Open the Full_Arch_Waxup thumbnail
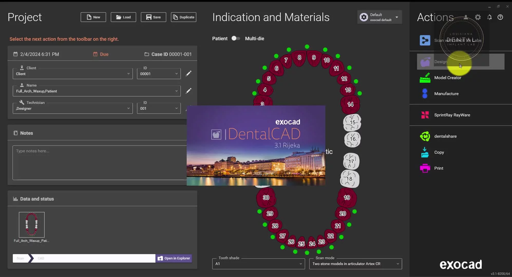This screenshot has height=277, width=512. [32, 225]
